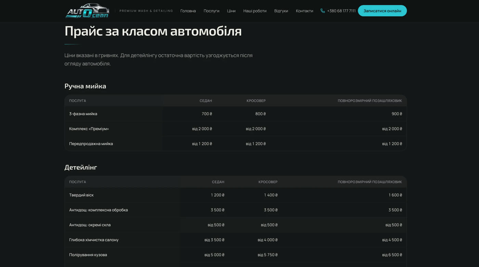
Task: Select Антидощ: комплексна обробка row label
Action: click(99, 210)
